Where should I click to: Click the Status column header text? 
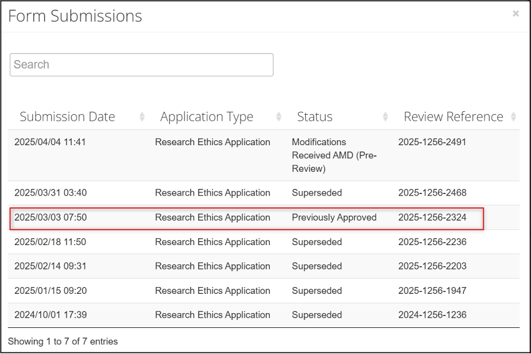click(315, 117)
